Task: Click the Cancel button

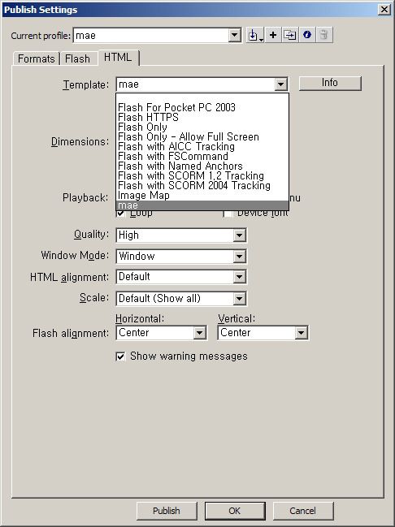Action: pyautogui.click(x=303, y=511)
